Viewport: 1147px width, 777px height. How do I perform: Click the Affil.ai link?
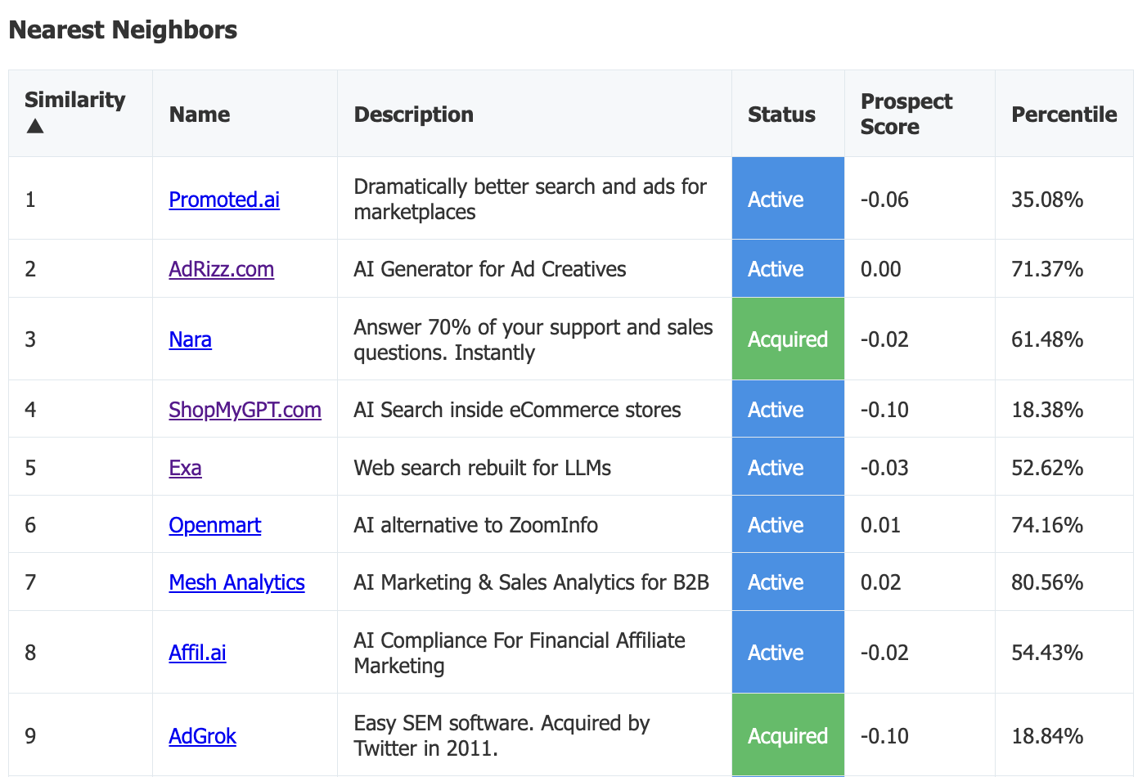point(197,652)
